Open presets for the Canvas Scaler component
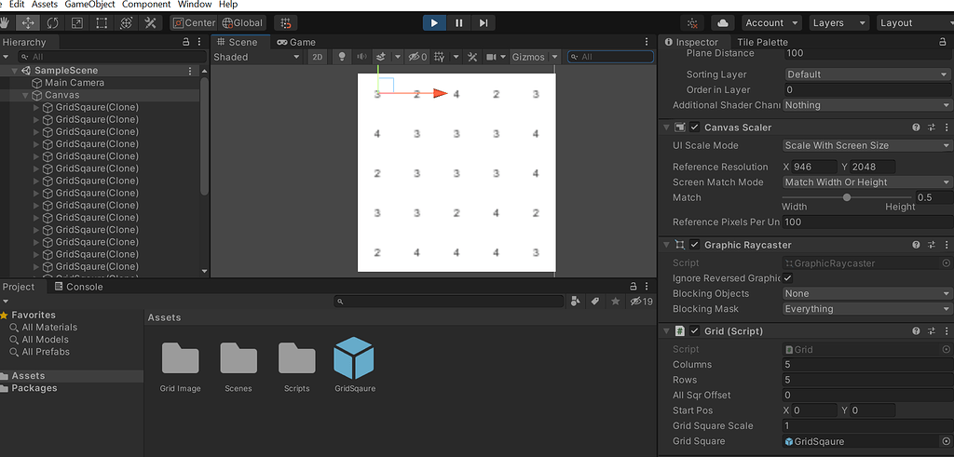 click(932, 128)
